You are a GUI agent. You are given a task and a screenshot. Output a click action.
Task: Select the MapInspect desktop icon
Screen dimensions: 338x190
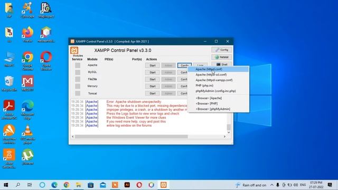(46, 10)
